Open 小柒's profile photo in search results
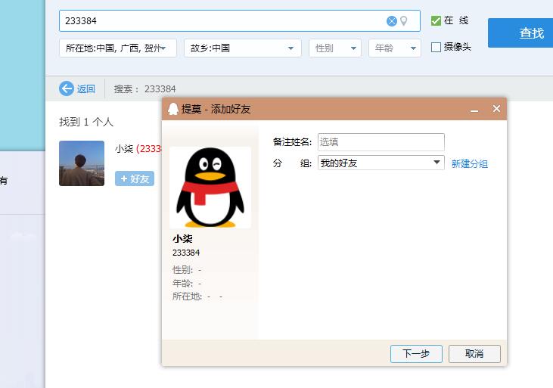This screenshot has width=553, height=388. pyautogui.click(x=82, y=163)
